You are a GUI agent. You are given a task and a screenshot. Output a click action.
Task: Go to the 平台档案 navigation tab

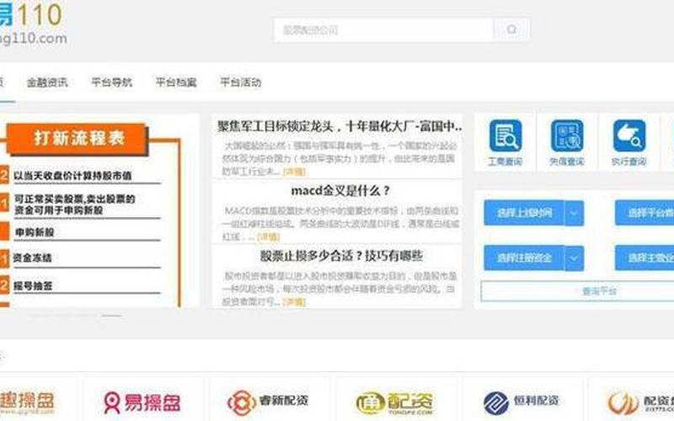pos(176,83)
